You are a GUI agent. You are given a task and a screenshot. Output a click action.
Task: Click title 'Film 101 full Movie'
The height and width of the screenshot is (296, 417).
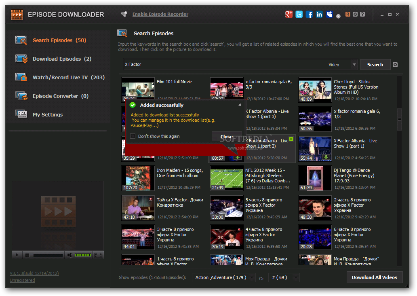[x=175, y=82]
